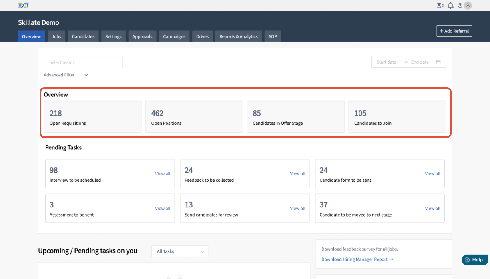
Task: Open the Drives tab
Action: click(x=202, y=36)
